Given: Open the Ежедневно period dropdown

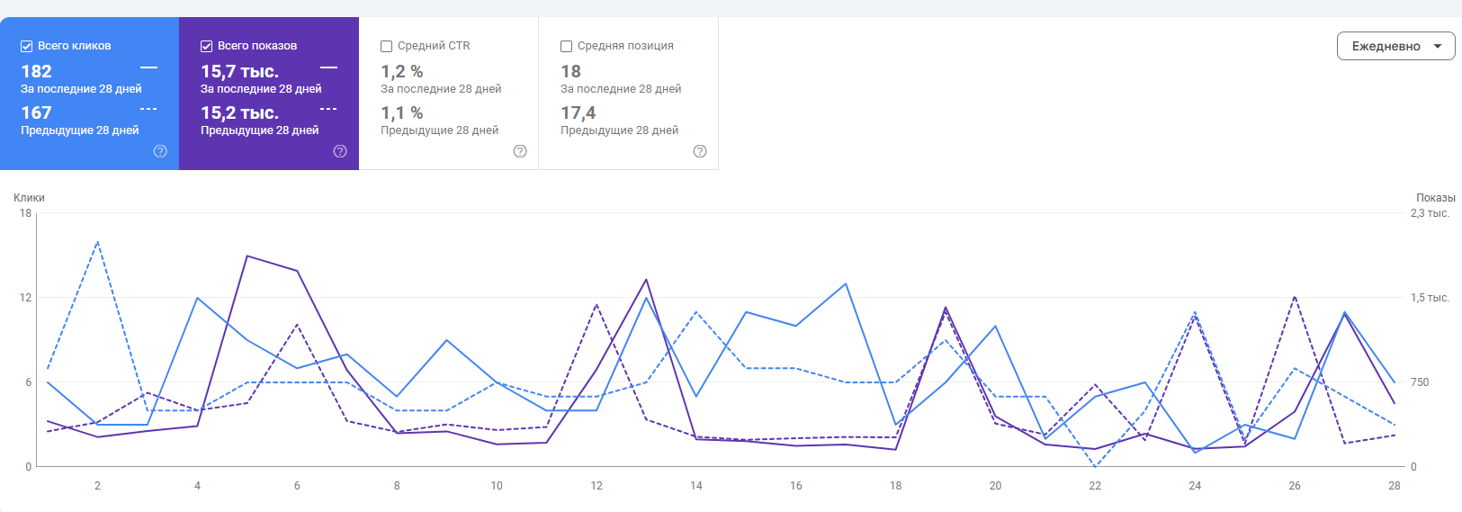Looking at the screenshot, I should [1395, 46].
